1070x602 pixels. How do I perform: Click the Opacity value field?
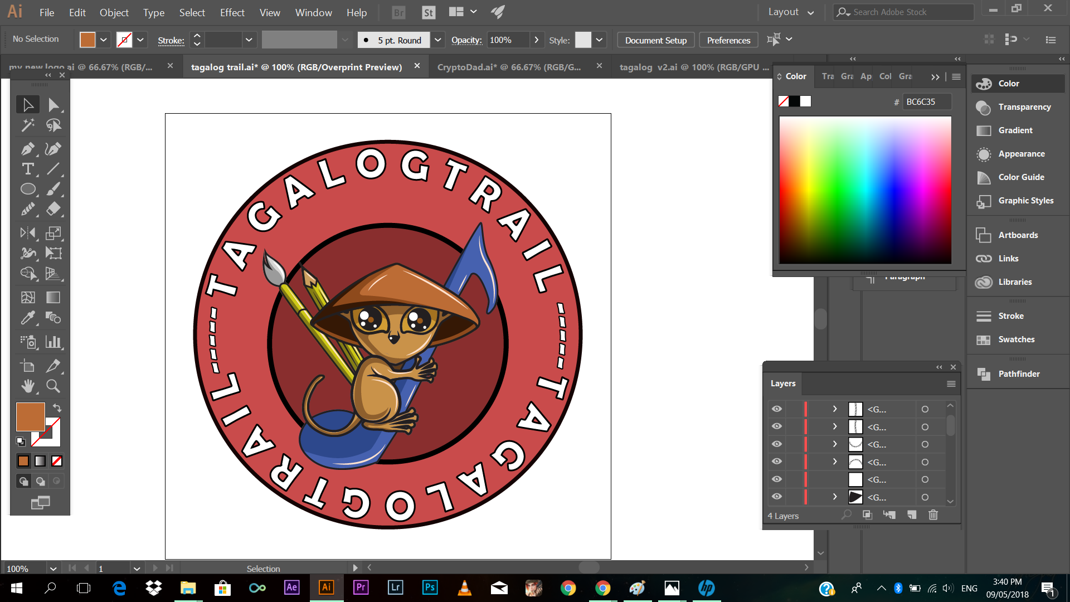tap(508, 40)
